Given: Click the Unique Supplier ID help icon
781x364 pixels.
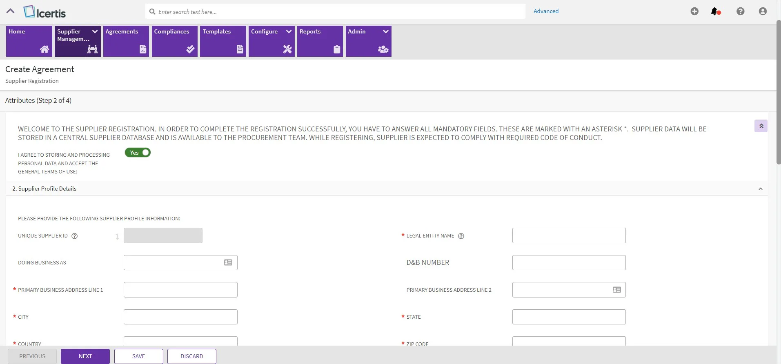Looking at the screenshot, I should (74, 236).
